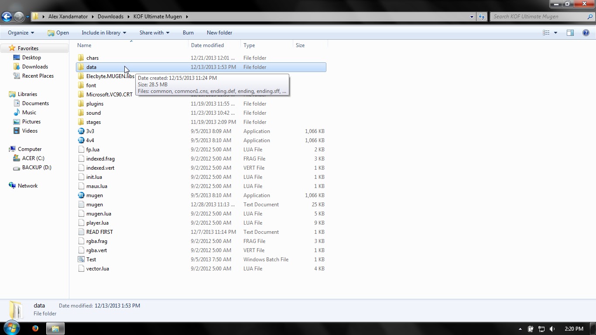The image size is (596, 335).
Task: Open the READ FIRST text document
Action: (x=99, y=232)
